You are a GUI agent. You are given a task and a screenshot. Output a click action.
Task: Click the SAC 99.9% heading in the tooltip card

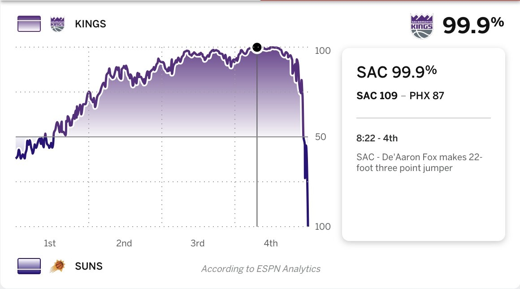pyautogui.click(x=397, y=72)
